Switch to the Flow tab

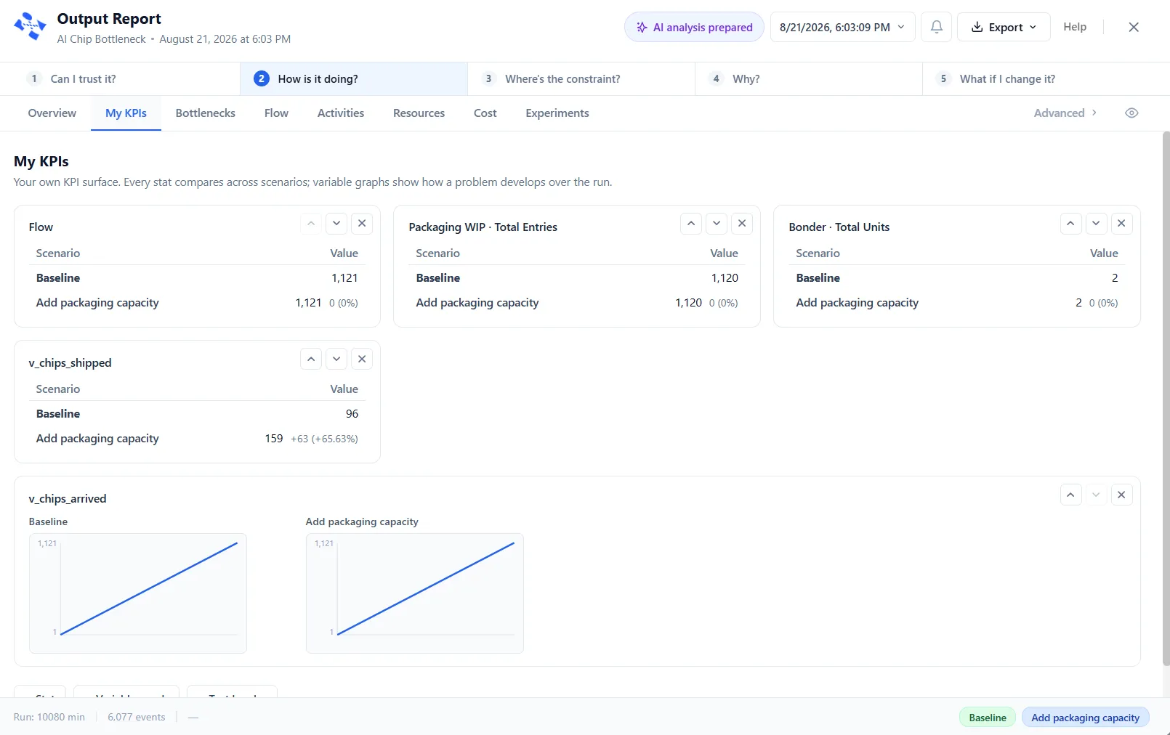click(276, 113)
